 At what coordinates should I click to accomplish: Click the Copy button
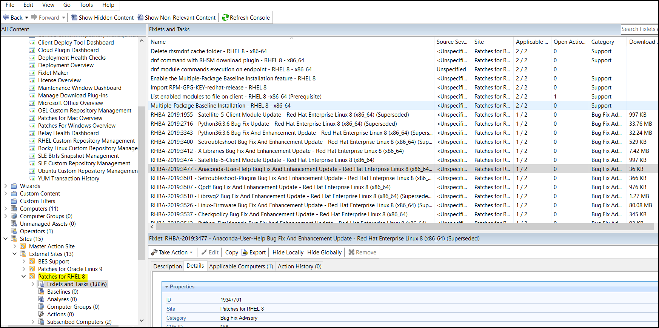pyautogui.click(x=231, y=252)
